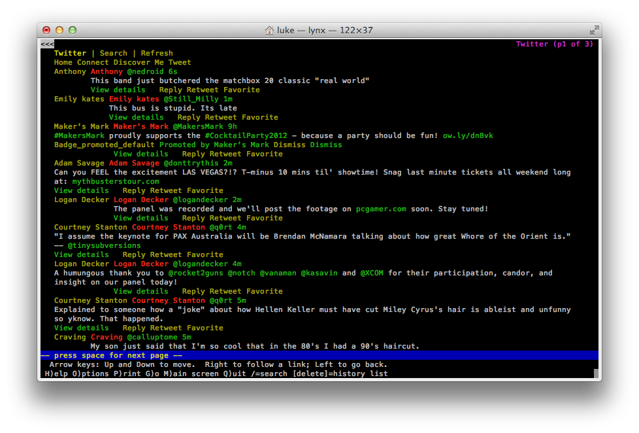The width and height of the screenshot is (639, 433).
Task: Click the Tweet link in navigation row
Action: 180,63
